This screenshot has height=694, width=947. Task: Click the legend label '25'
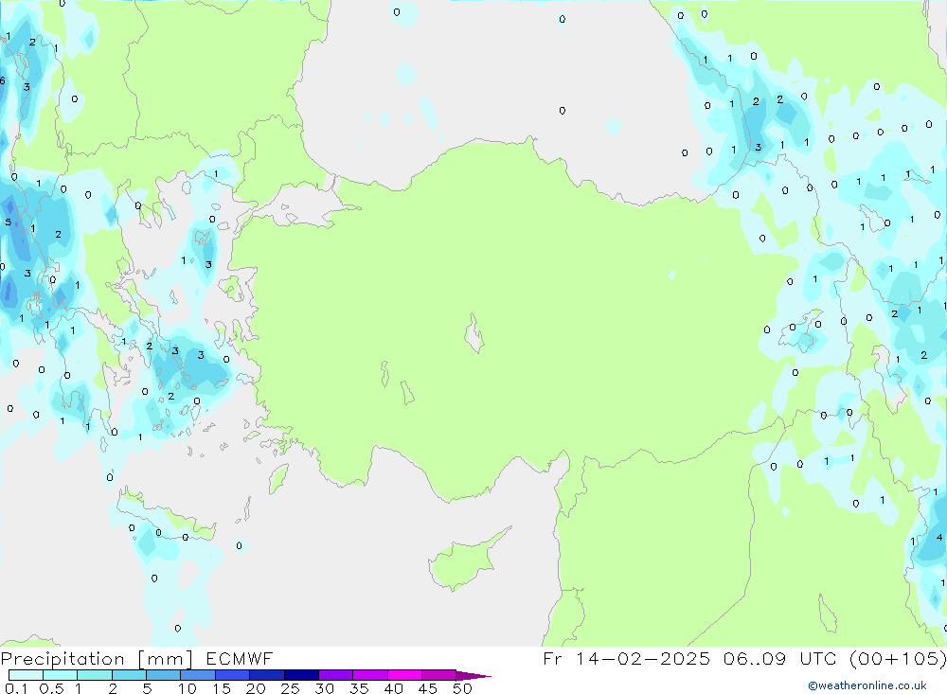pyautogui.click(x=290, y=688)
